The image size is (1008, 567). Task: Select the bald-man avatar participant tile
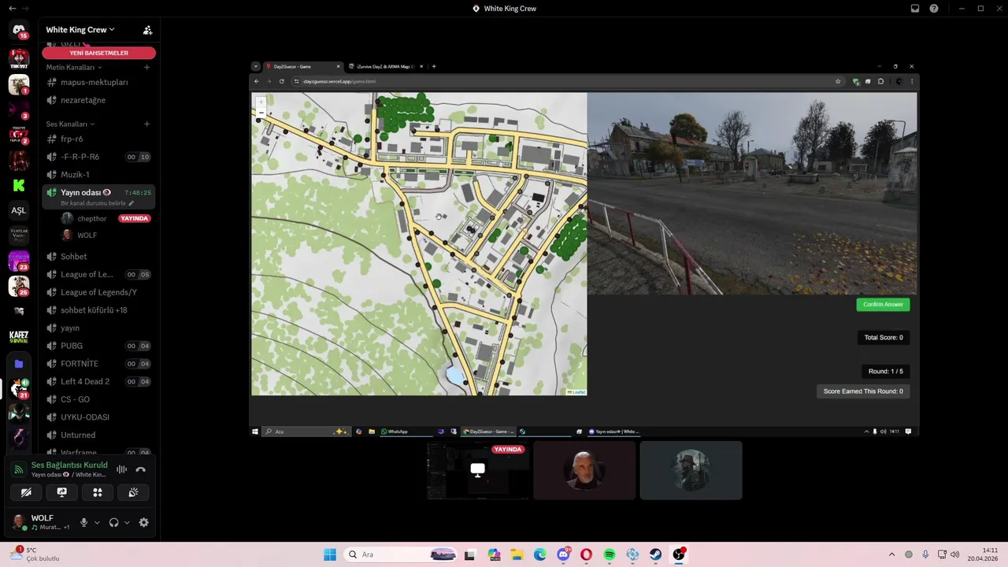(x=584, y=471)
